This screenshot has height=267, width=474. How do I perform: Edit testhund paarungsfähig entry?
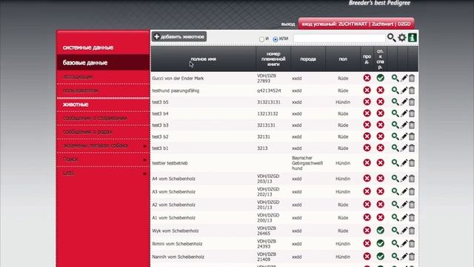tap(404, 90)
